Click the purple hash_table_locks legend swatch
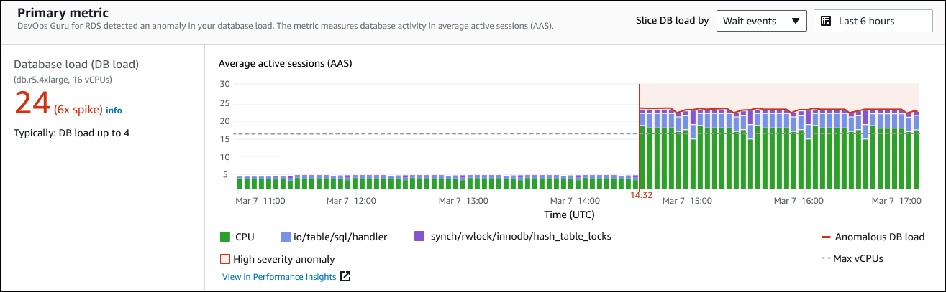946x292 pixels. [x=419, y=237]
